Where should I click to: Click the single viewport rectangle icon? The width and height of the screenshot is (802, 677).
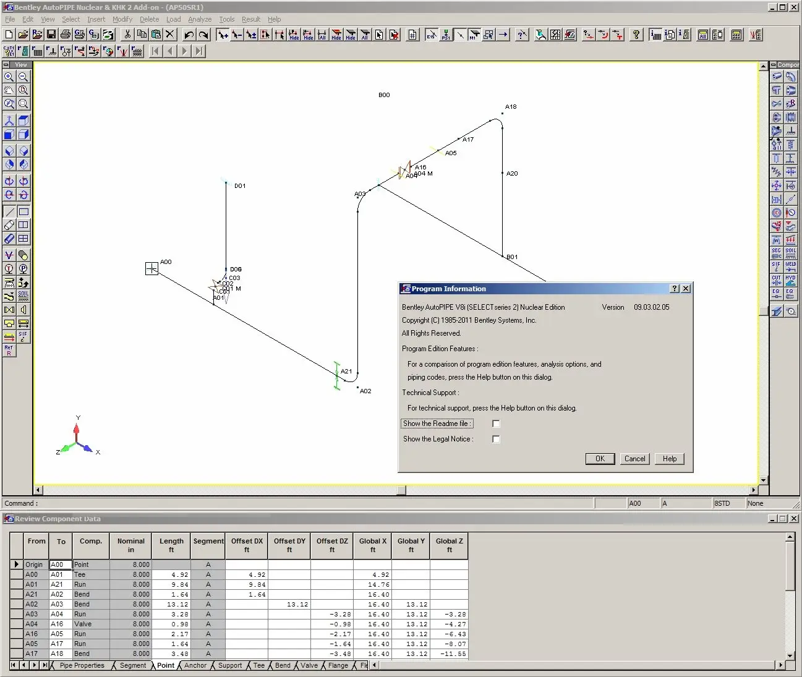tap(23, 211)
